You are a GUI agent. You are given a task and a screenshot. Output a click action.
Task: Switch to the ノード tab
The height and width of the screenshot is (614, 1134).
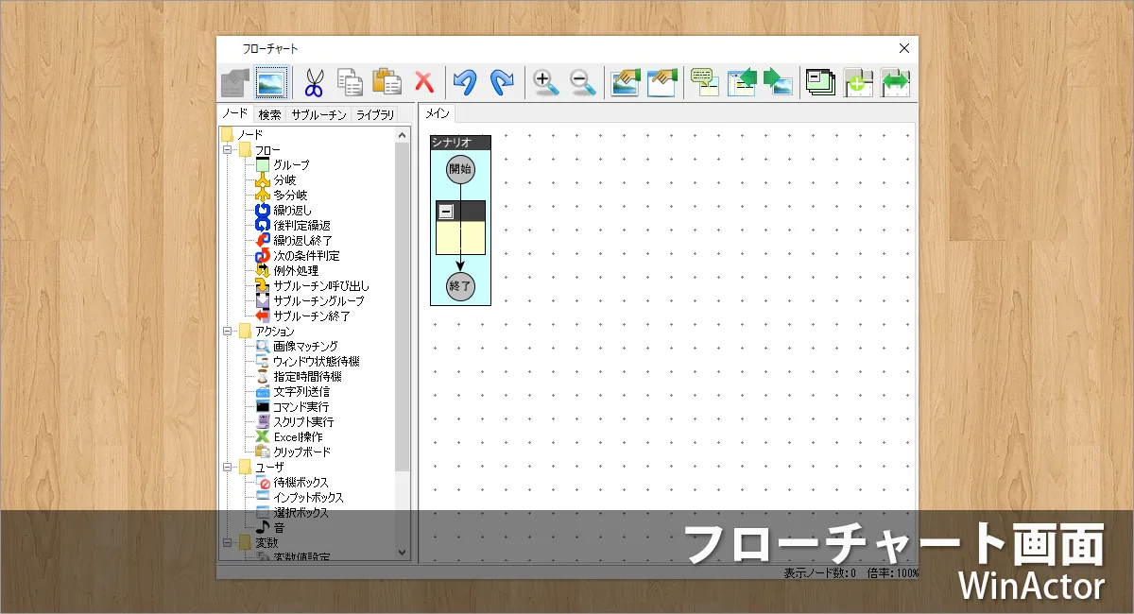pyautogui.click(x=235, y=113)
